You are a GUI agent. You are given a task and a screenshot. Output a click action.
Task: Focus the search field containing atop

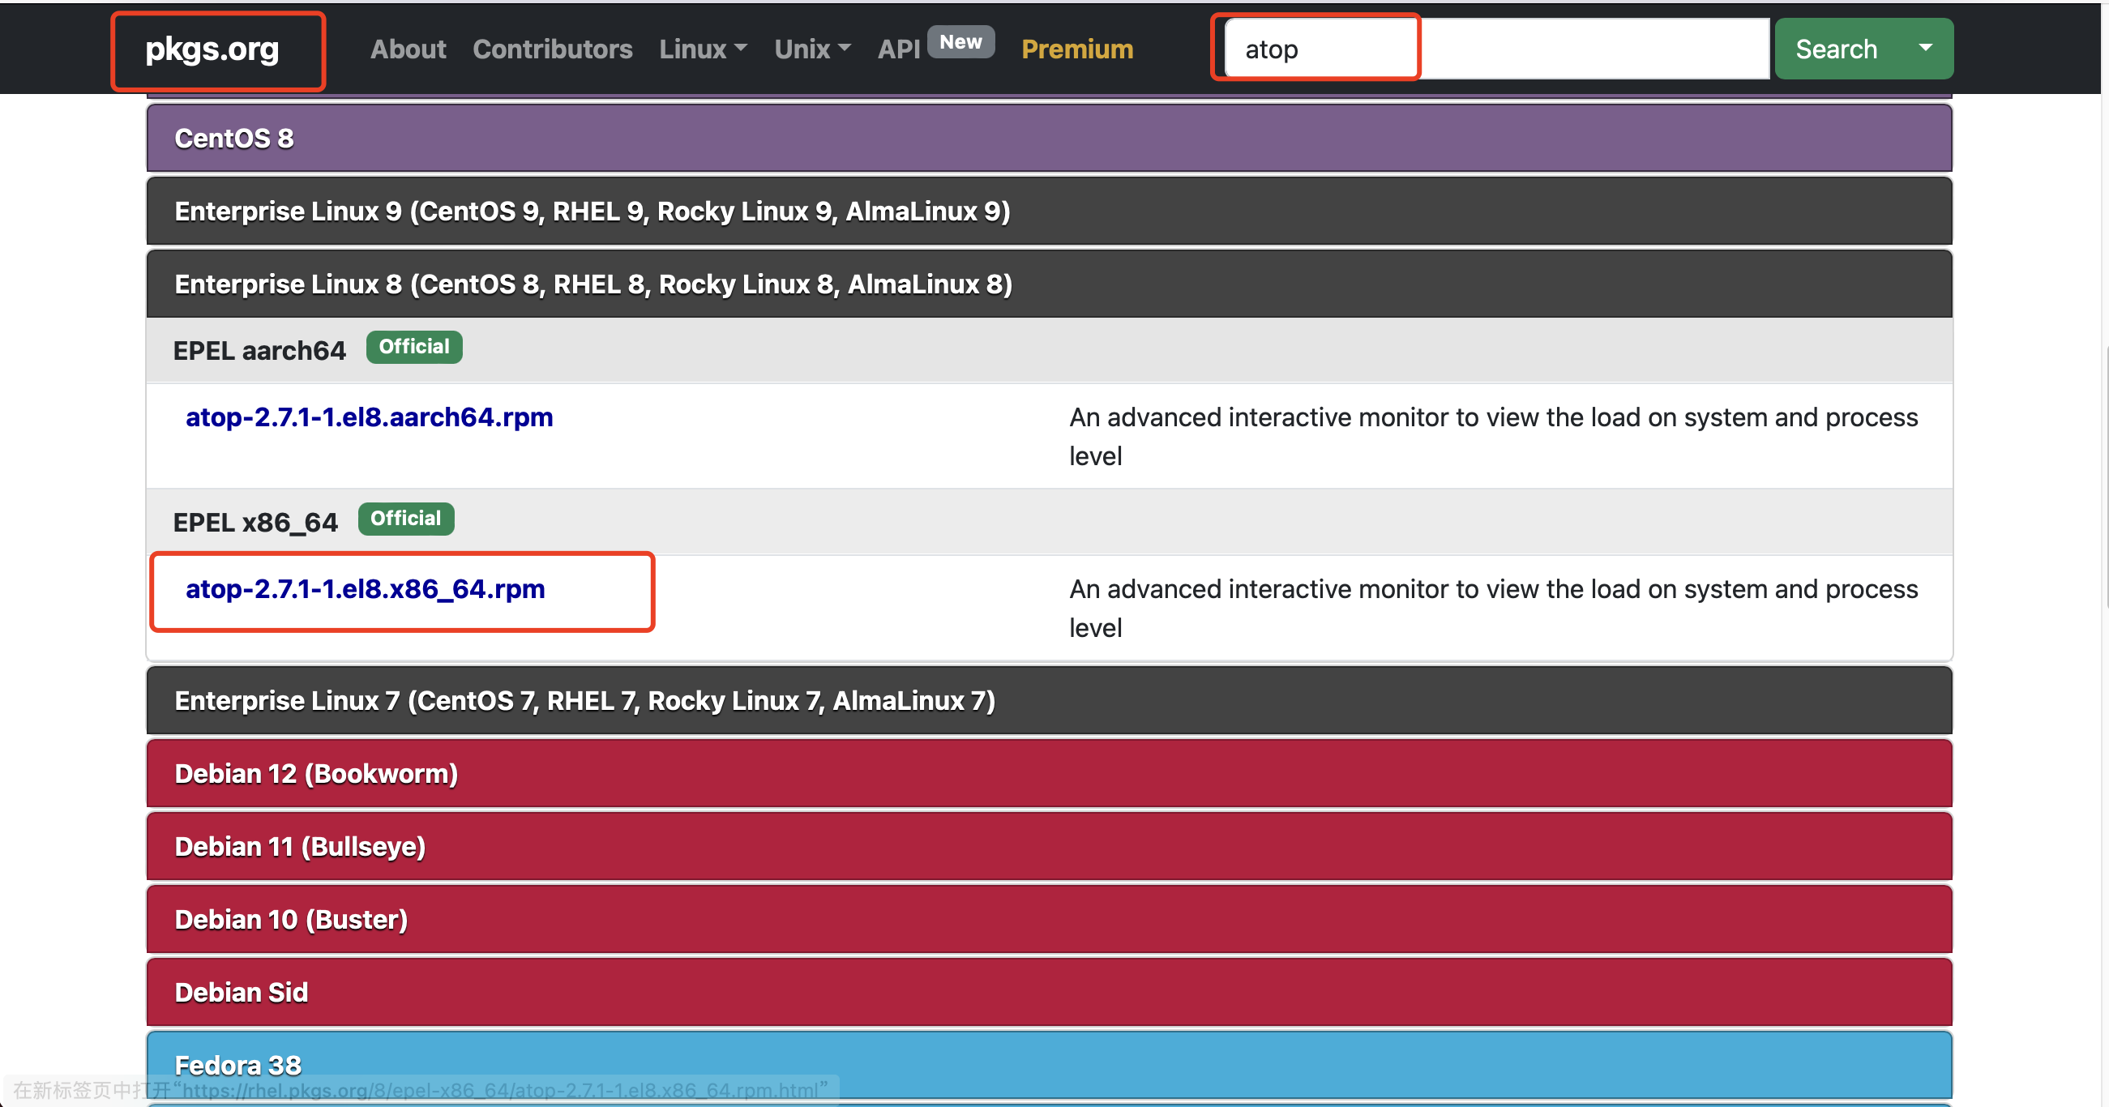coord(1496,49)
